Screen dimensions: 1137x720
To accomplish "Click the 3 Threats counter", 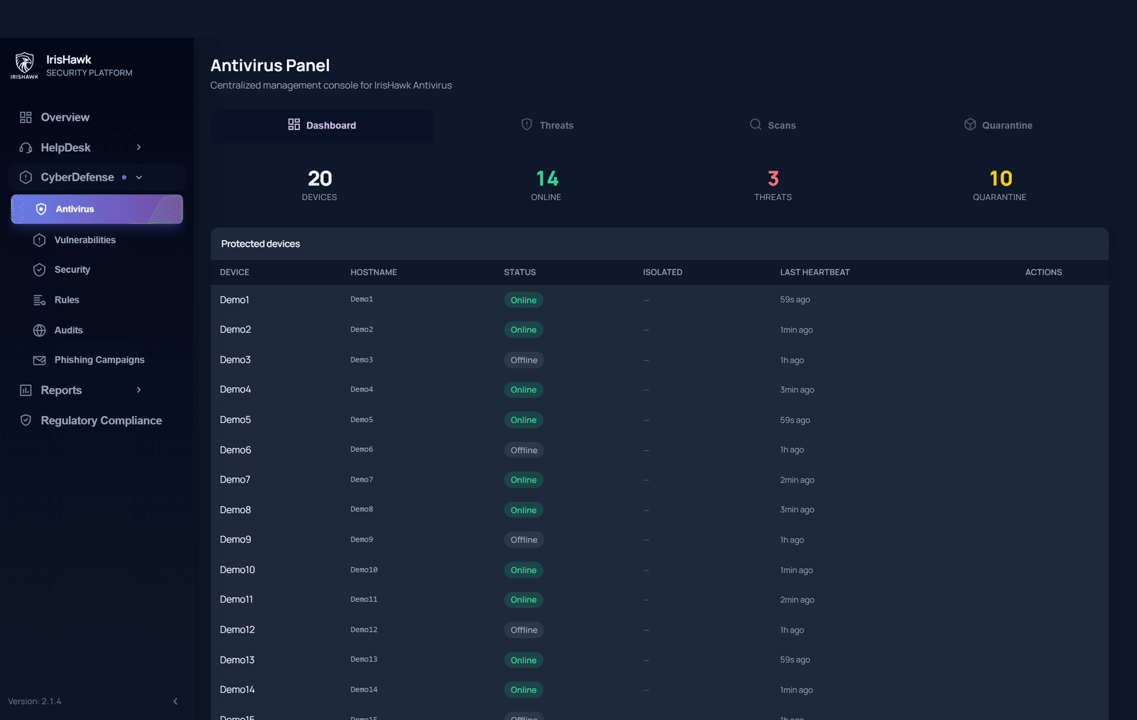I will click(772, 185).
